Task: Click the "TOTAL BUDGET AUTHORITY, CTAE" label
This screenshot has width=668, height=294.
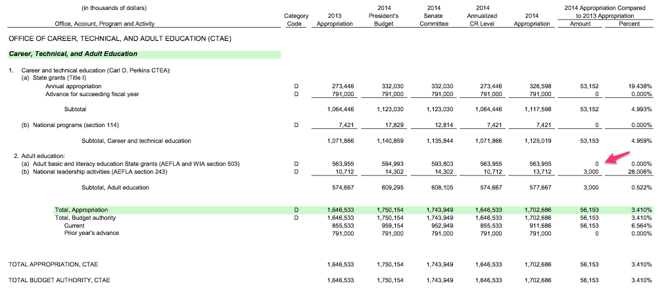Action: [59, 280]
